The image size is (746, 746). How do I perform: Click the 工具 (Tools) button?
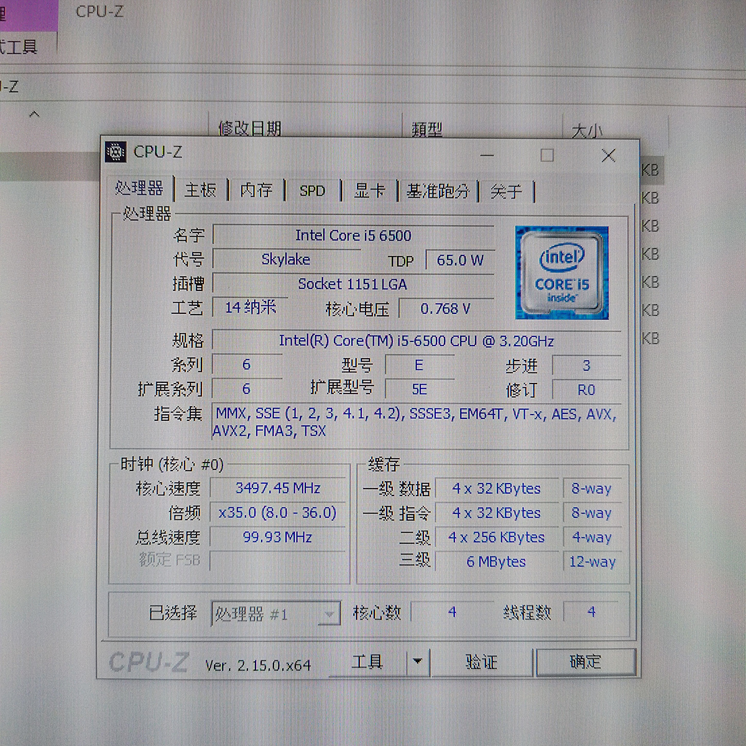coord(367,661)
